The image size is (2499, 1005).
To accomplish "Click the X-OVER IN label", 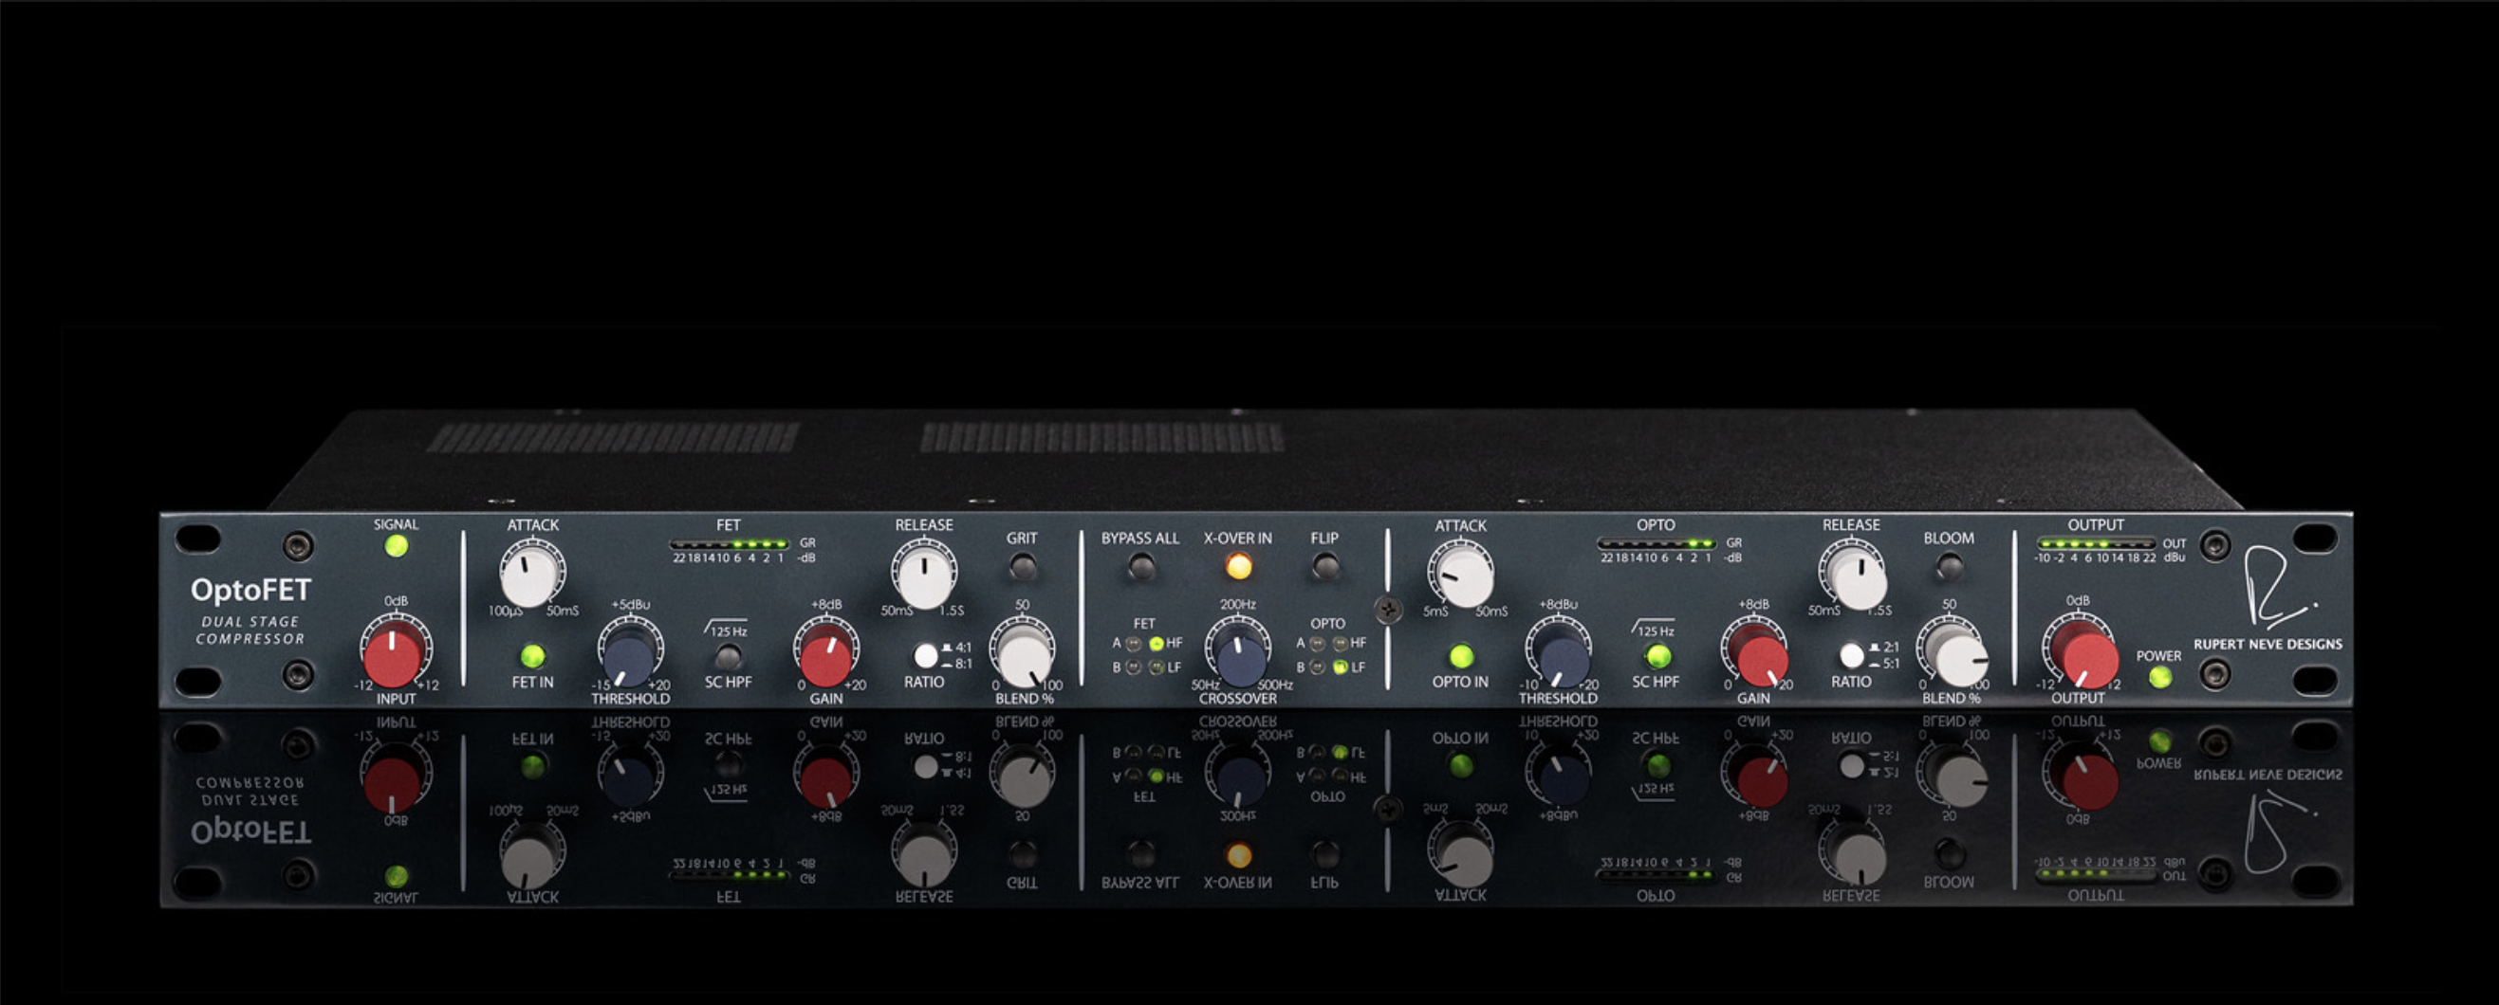I will [x=1238, y=538].
